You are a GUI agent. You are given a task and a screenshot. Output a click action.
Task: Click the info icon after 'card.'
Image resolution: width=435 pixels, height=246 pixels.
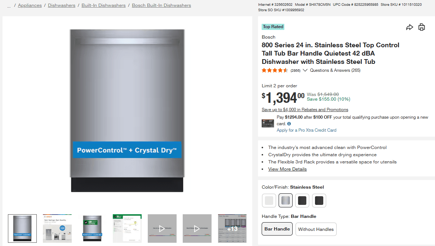pos(289,124)
